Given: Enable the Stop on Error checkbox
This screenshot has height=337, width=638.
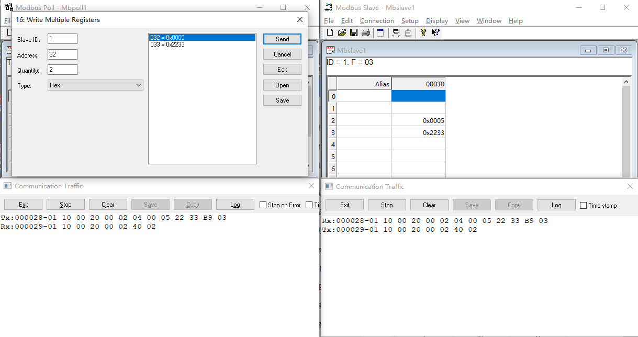Looking at the screenshot, I should (263, 205).
